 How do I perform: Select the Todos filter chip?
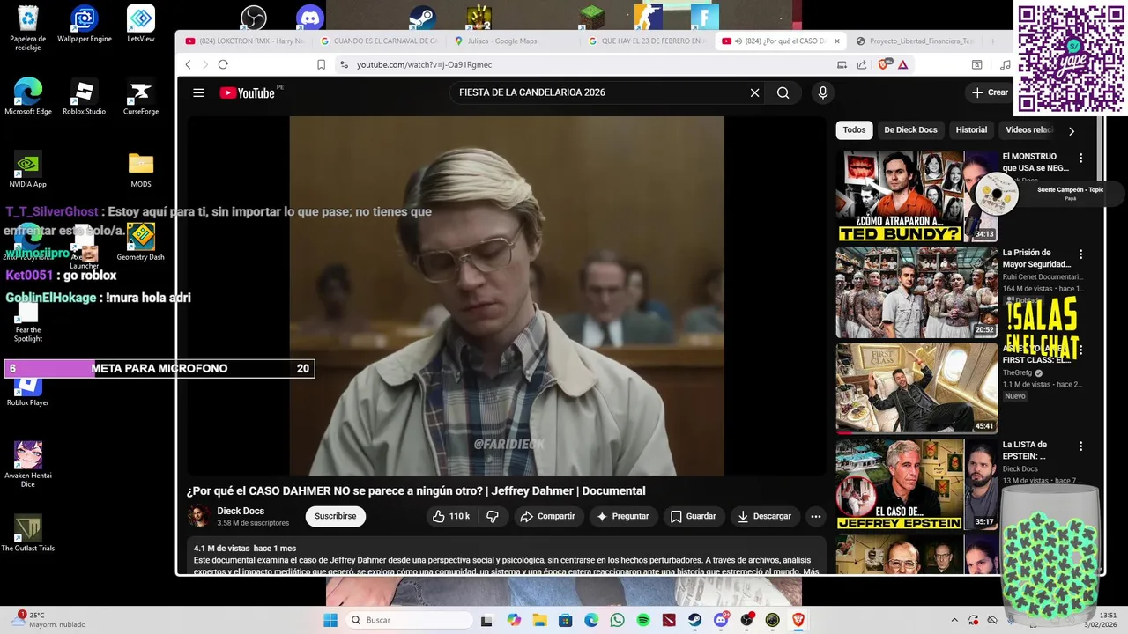click(854, 130)
